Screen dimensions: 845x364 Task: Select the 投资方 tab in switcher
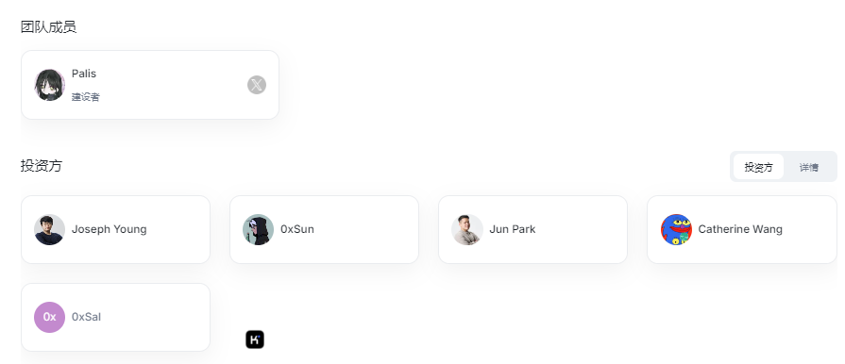point(759,167)
